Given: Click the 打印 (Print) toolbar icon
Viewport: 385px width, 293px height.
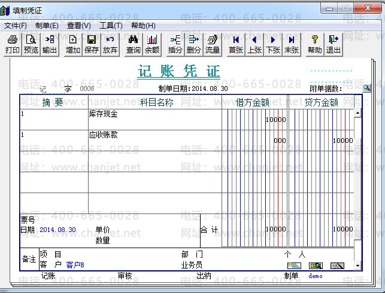Looking at the screenshot, I should [x=13, y=44].
